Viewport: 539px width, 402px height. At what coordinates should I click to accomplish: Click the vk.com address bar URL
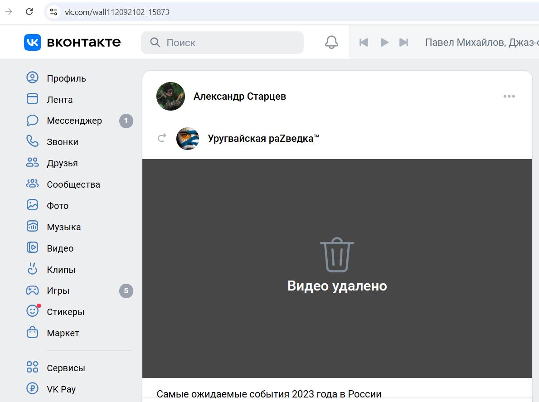coord(117,12)
